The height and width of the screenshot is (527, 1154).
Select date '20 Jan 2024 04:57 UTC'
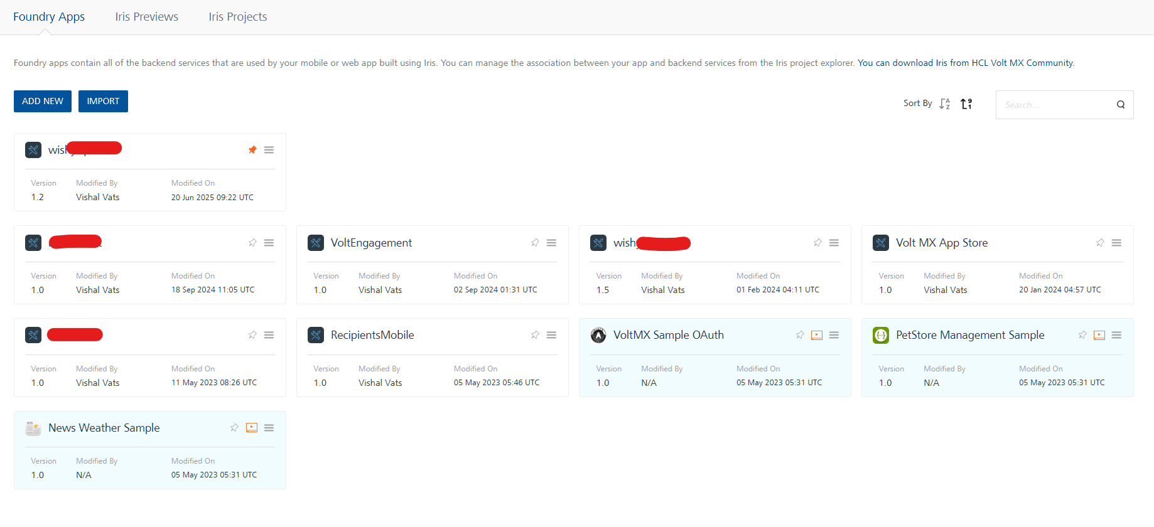(1060, 290)
